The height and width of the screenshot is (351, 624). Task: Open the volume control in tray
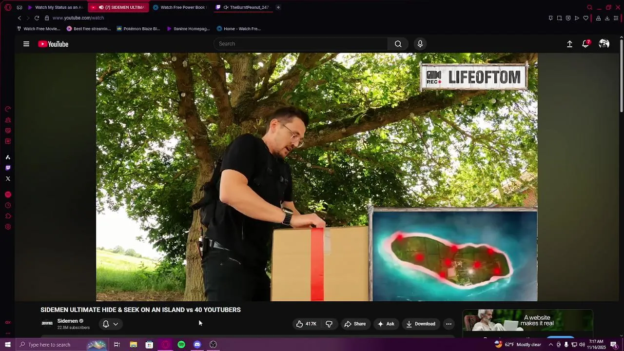tap(582, 345)
